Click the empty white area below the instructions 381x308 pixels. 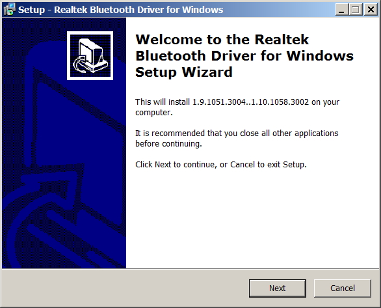click(253, 219)
